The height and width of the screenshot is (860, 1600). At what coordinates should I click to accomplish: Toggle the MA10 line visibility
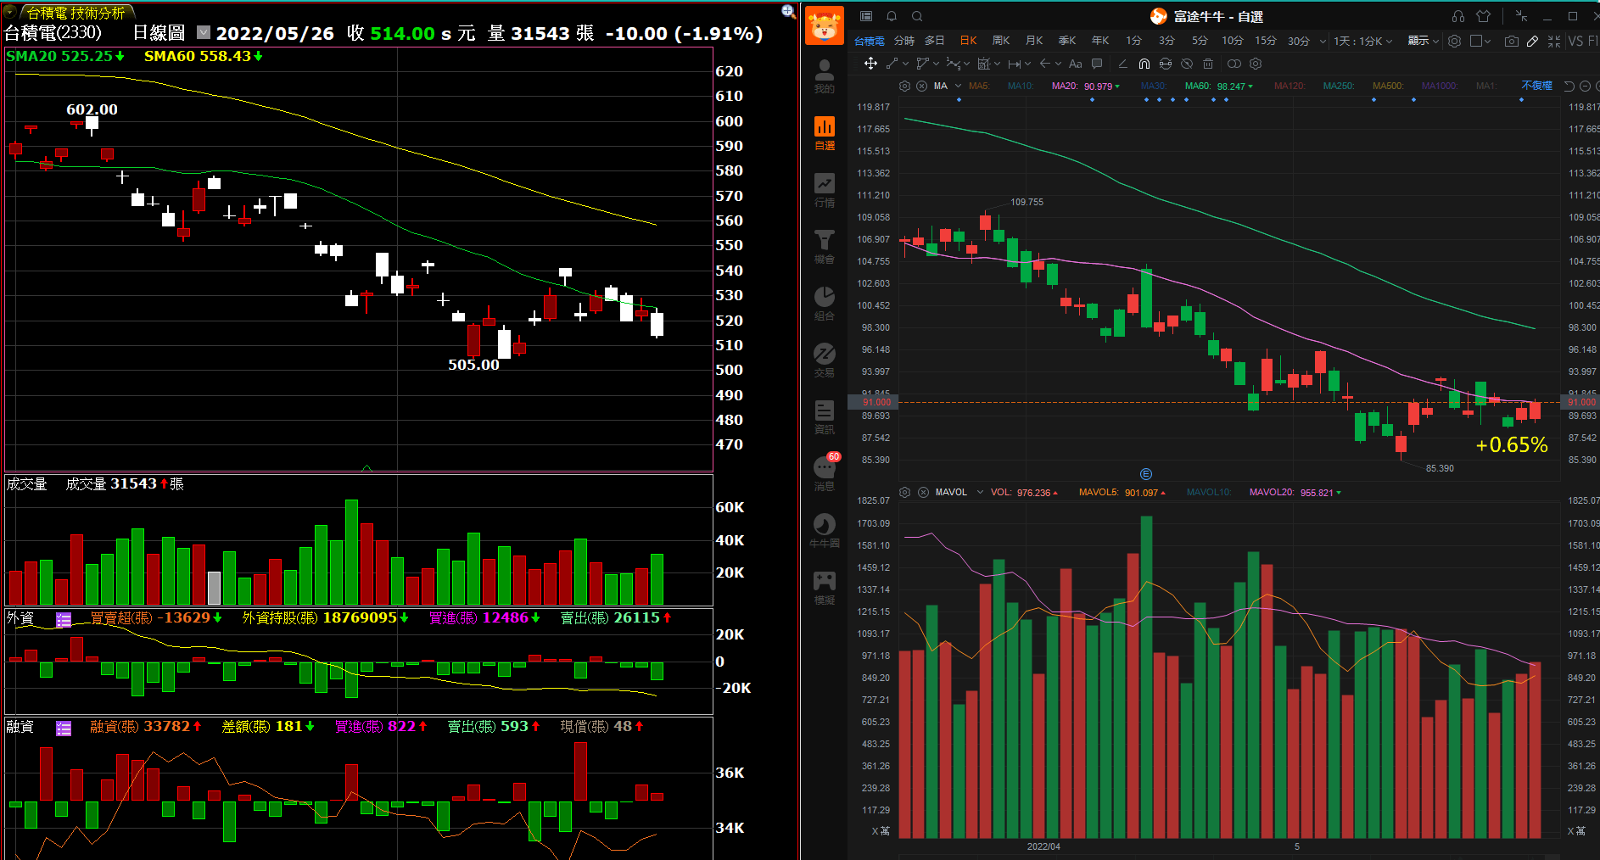(x=1021, y=86)
